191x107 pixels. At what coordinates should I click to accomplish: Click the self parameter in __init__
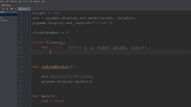click(x=75, y=47)
